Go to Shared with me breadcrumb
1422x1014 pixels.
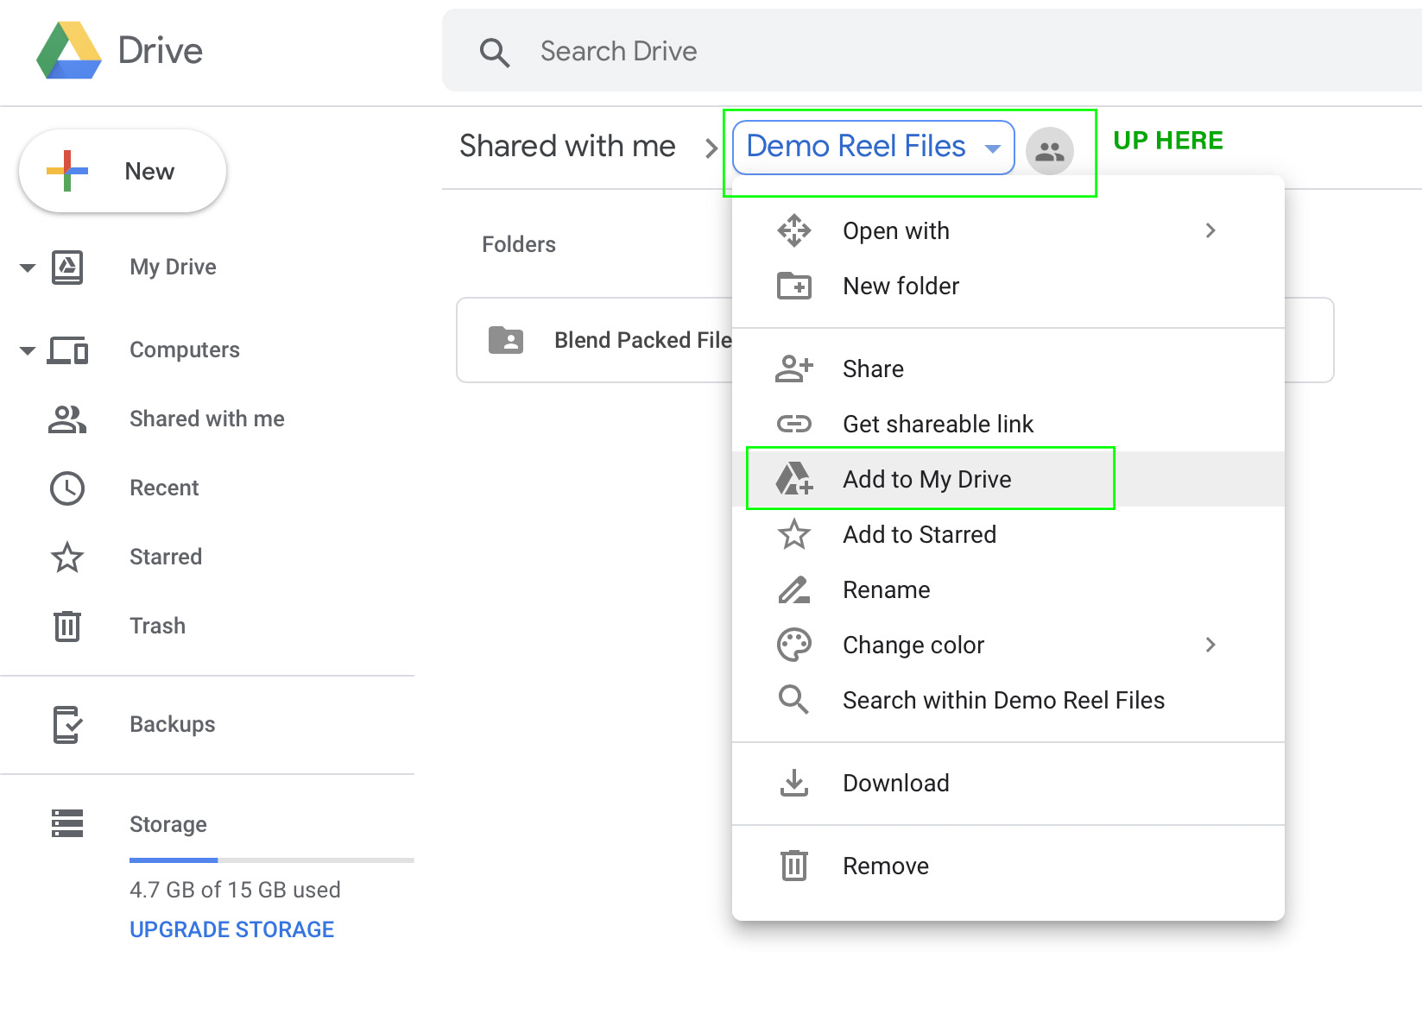point(567,146)
